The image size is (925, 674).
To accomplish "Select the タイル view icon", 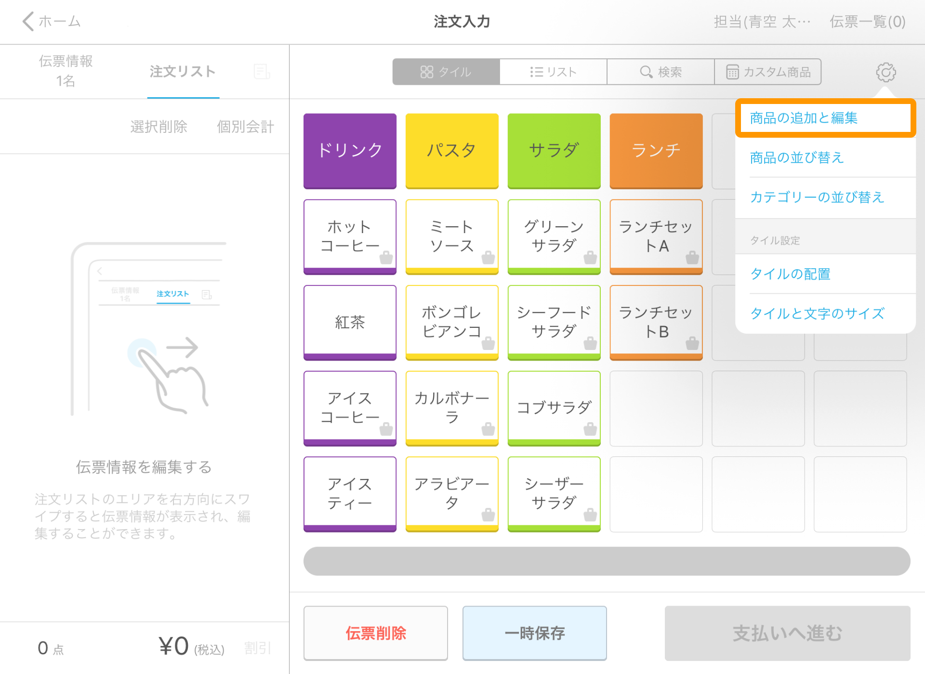I will (446, 72).
